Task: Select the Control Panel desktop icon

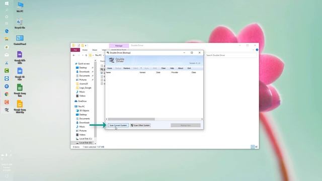Action: coord(20,40)
